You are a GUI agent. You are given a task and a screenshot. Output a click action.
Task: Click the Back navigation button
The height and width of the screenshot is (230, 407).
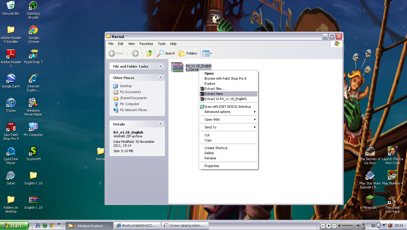point(116,53)
